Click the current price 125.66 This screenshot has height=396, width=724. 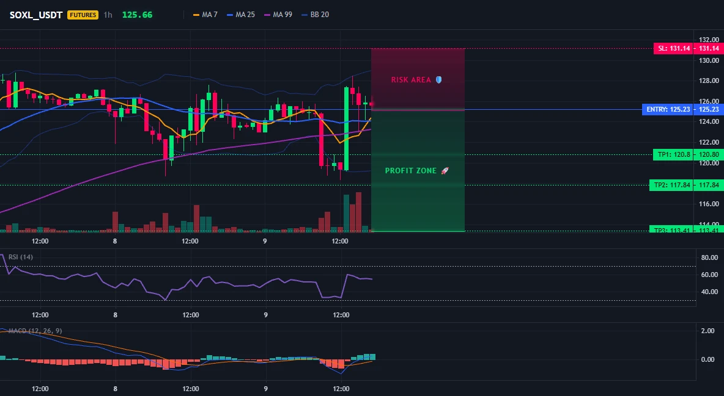click(x=137, y=15)
